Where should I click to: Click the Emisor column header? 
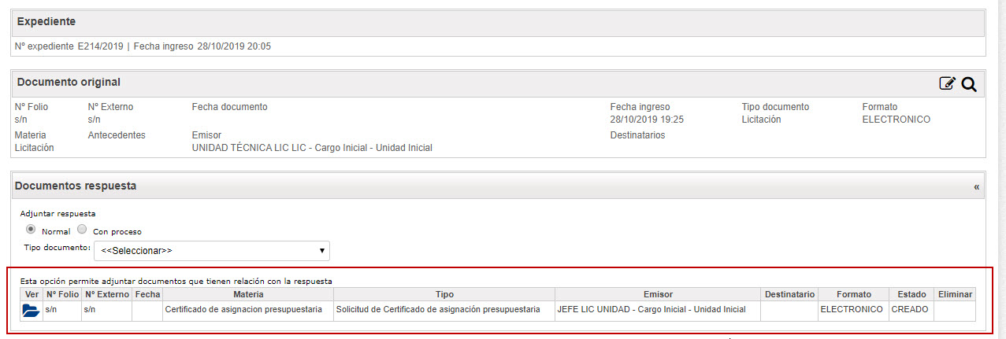(x=658, y=294)
